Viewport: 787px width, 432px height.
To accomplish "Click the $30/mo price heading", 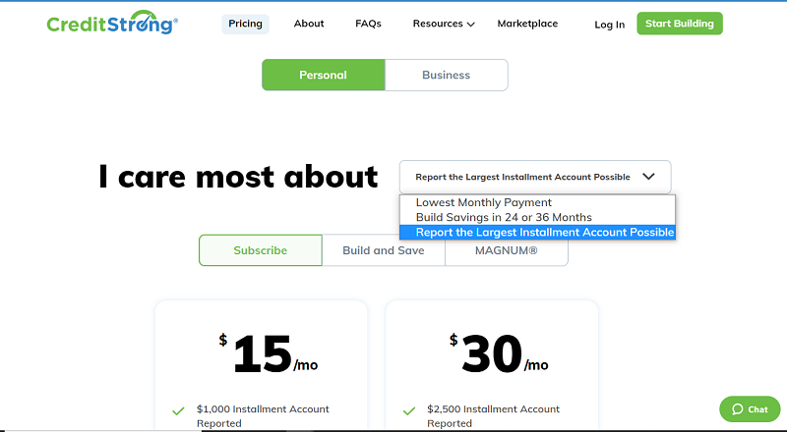I will 499,352.
